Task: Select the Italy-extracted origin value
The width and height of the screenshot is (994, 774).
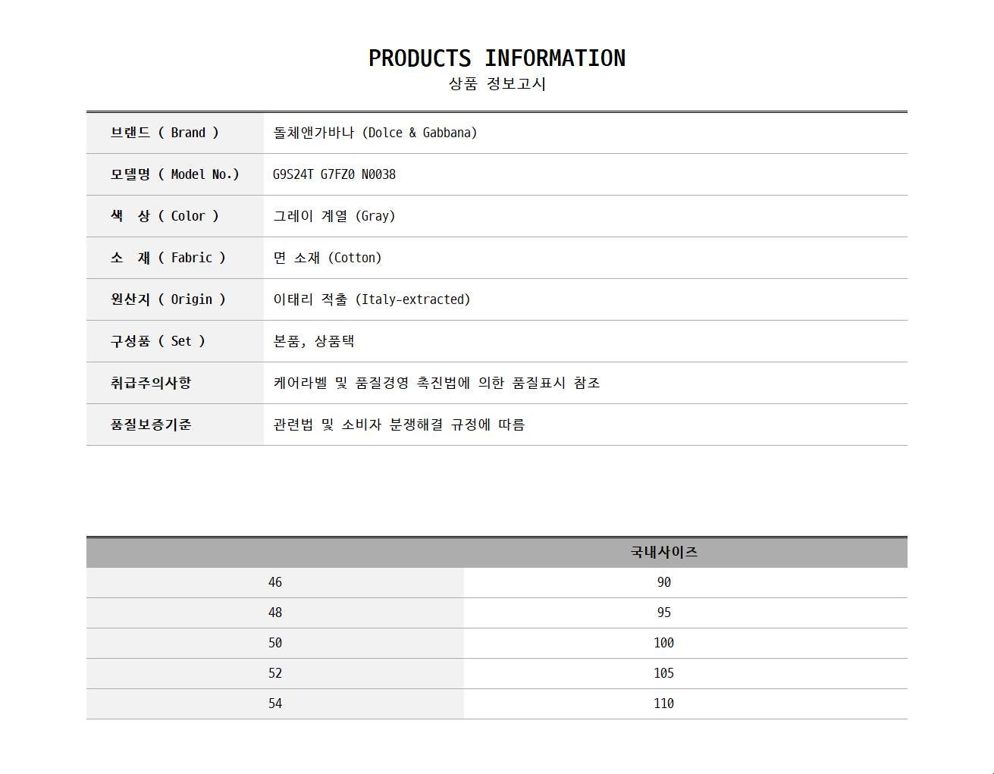Action: coord(372,299)
